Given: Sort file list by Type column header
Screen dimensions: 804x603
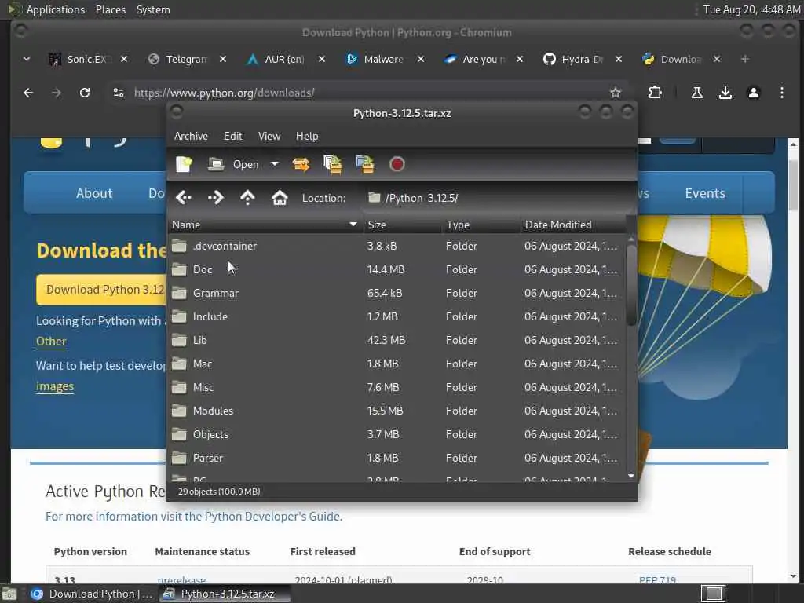Looking at the screenshot, I should click(x=481, y=225).
